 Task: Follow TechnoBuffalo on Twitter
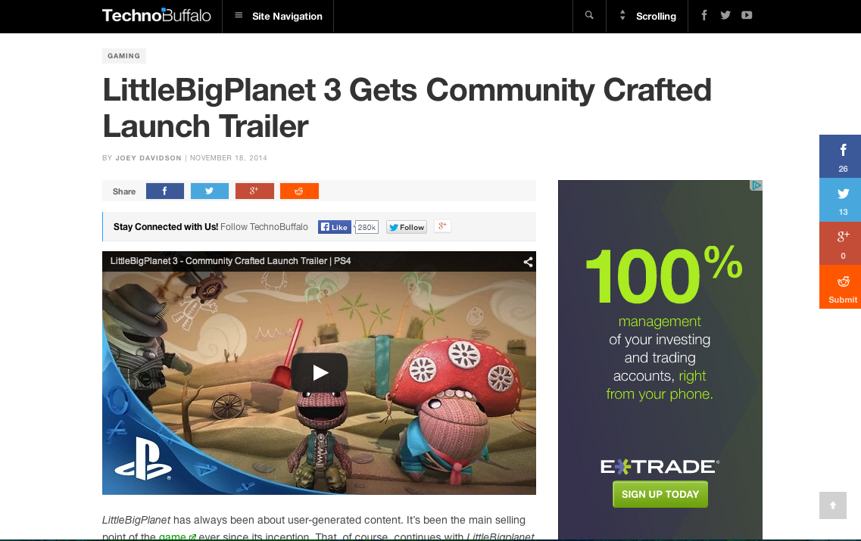pyautogui.click(x=407, y=227)
